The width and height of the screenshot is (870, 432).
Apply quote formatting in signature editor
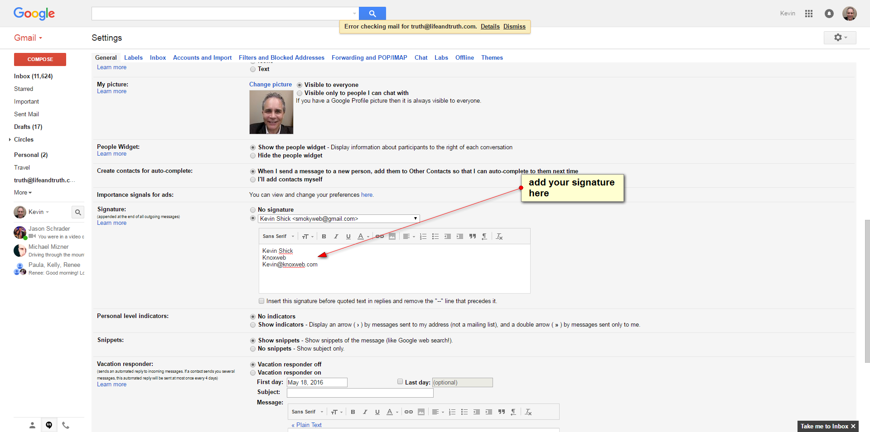(473, 236)
